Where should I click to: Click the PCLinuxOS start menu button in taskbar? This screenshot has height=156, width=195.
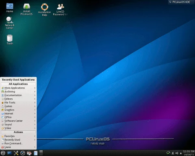tap(3, 153)
